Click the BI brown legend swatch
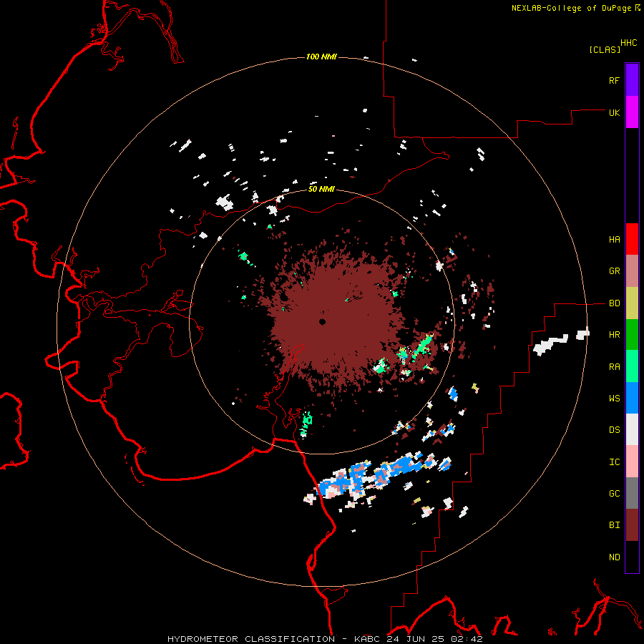644x644 pixels. 632,525
